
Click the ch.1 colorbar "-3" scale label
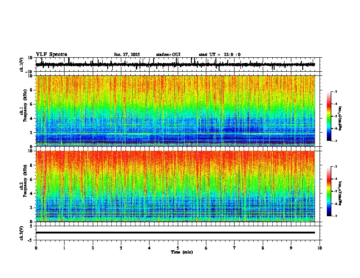click(x=335, y=92)
